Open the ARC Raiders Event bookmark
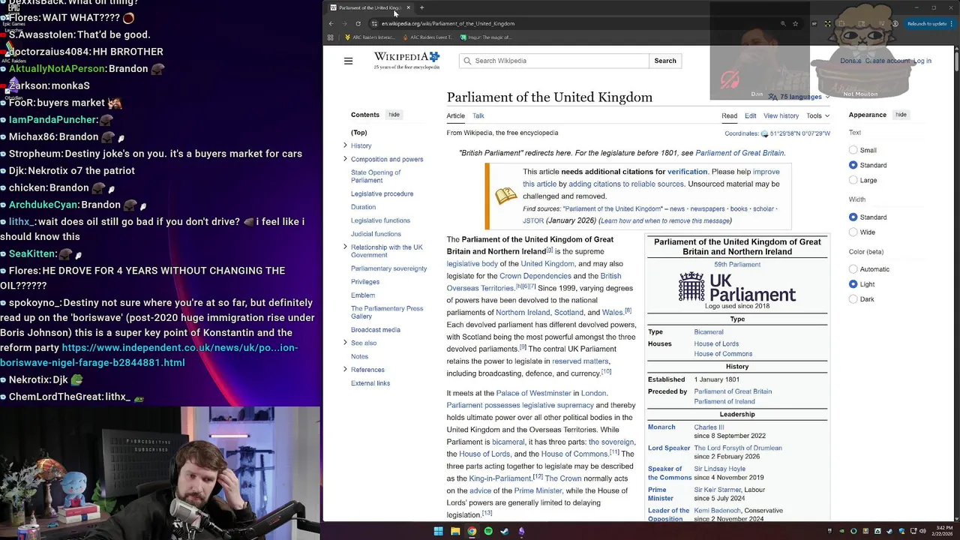 coord(427,37)
